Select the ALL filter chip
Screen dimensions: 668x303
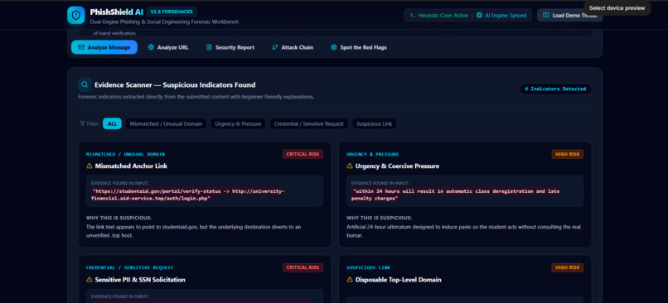tap(112, 124)
